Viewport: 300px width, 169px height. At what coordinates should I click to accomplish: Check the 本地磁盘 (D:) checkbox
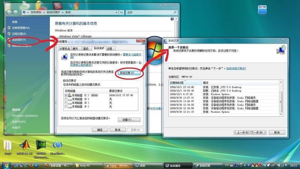click(x=66, y=99)
